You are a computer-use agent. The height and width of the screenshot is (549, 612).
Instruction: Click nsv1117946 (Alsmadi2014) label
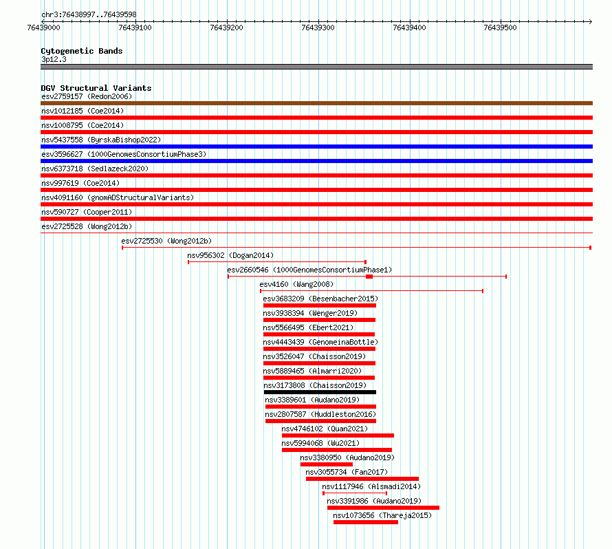pos(371,486)
